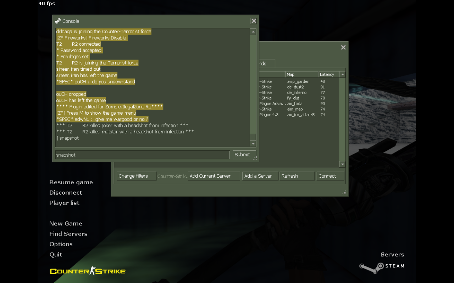This screenshot has height=283, width=454.
Task: Click the console scrollbar thumb
Action: [253, 137]
